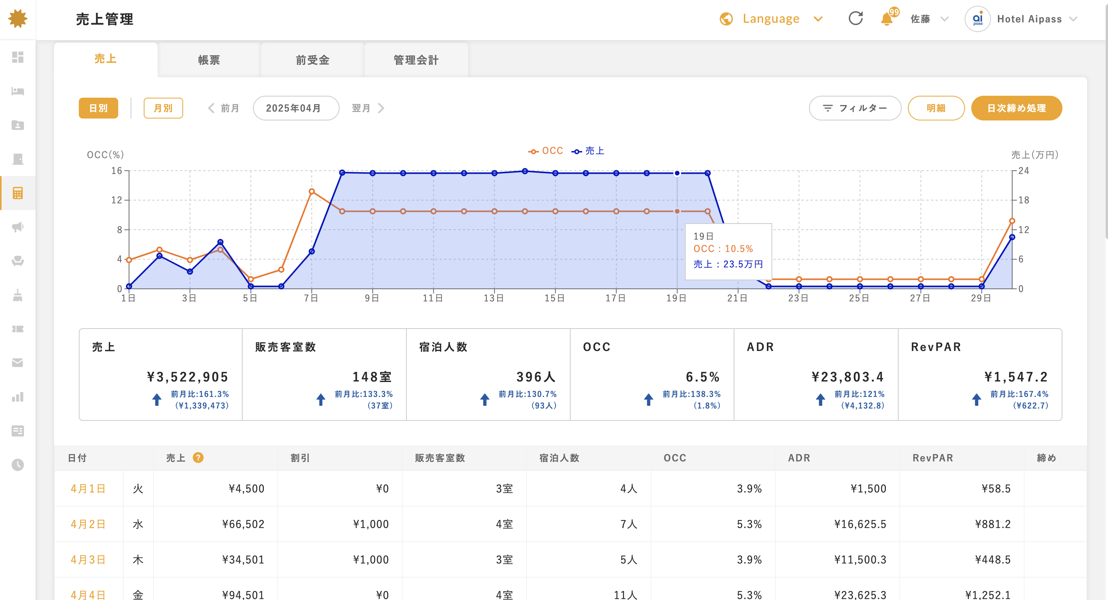Click the 売上管理 page title

[105, 19]
